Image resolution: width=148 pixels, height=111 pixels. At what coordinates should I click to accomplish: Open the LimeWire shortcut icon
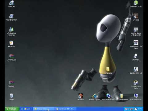point(136,4)
